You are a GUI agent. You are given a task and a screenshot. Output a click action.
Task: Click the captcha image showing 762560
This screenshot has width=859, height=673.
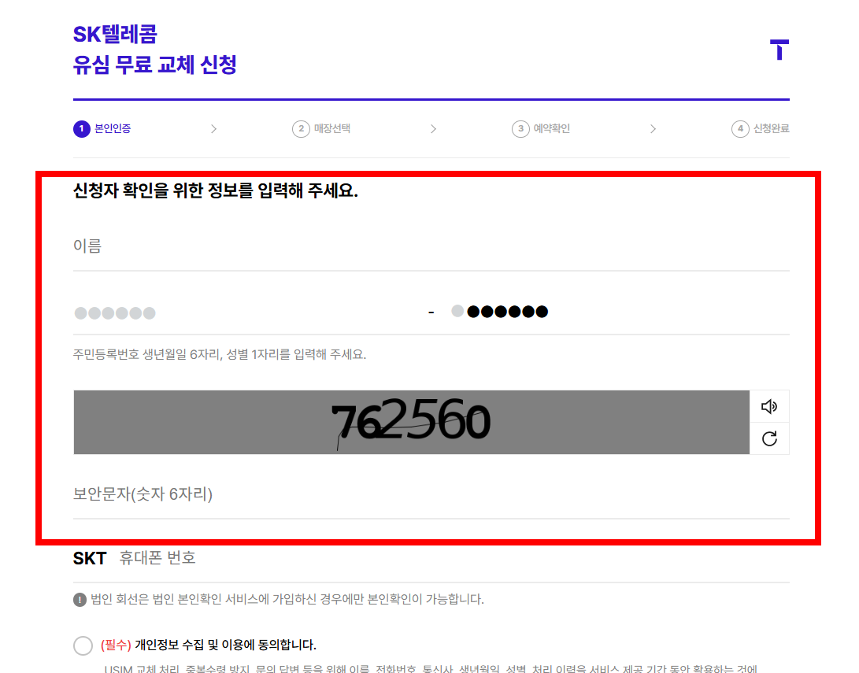point(412,422)
